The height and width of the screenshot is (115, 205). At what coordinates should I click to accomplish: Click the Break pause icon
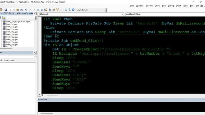38,10
